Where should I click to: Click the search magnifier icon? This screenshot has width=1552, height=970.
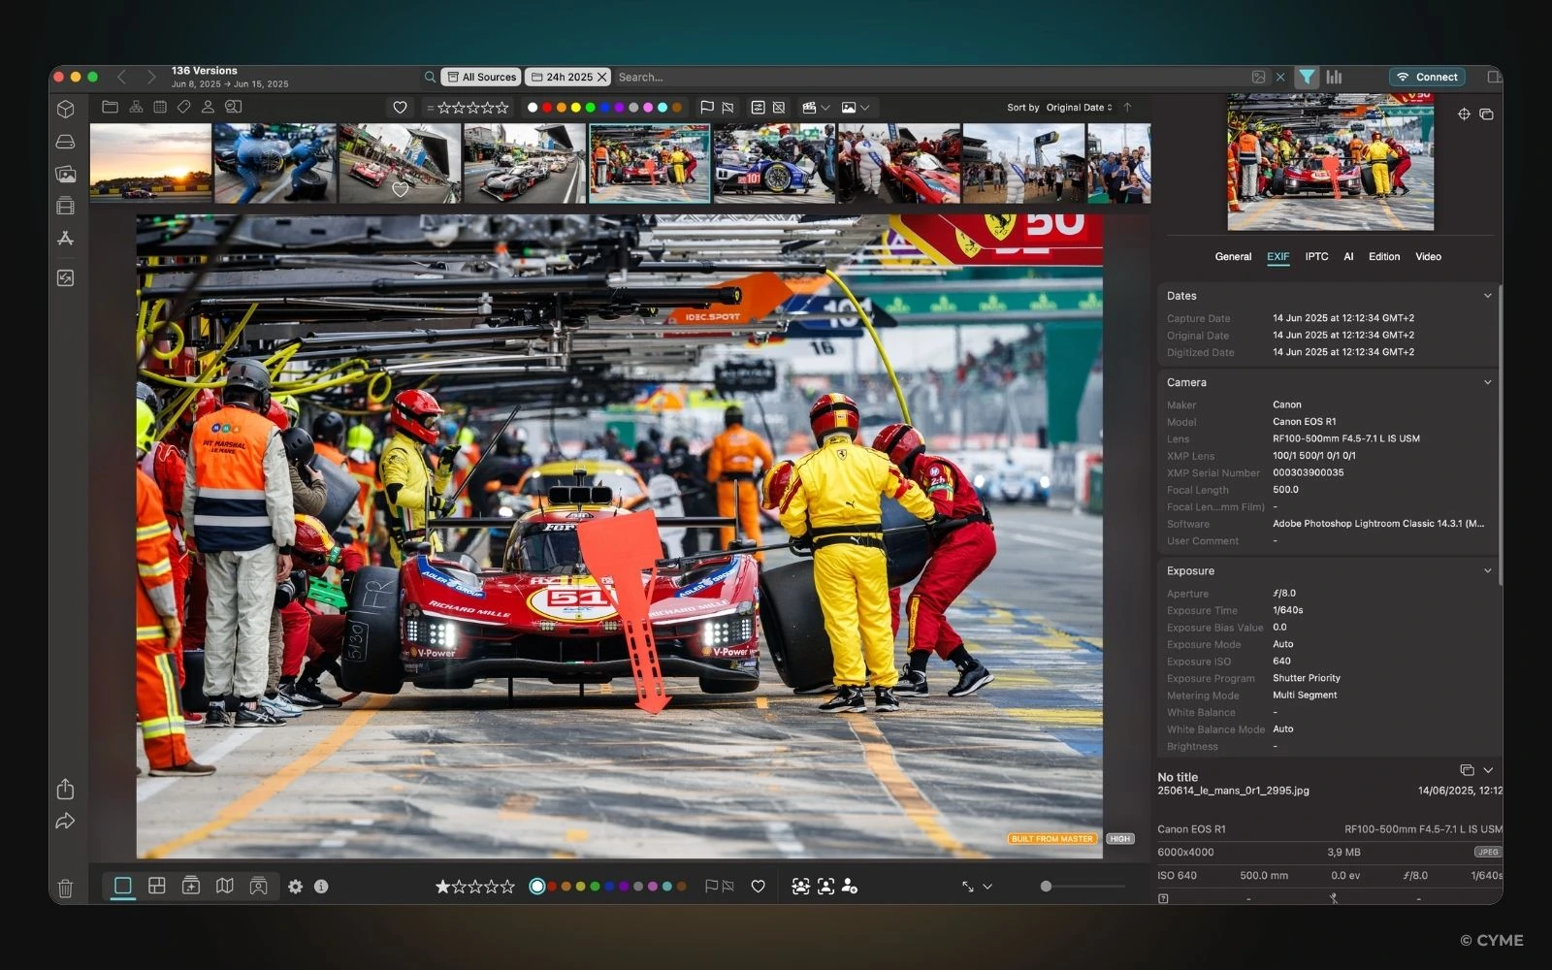(430, 77)
